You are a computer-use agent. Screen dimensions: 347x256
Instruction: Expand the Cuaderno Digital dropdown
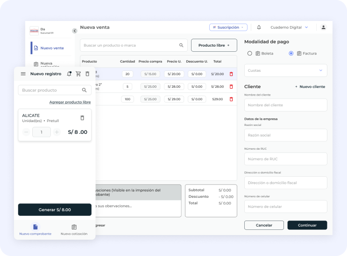[289, 27]
